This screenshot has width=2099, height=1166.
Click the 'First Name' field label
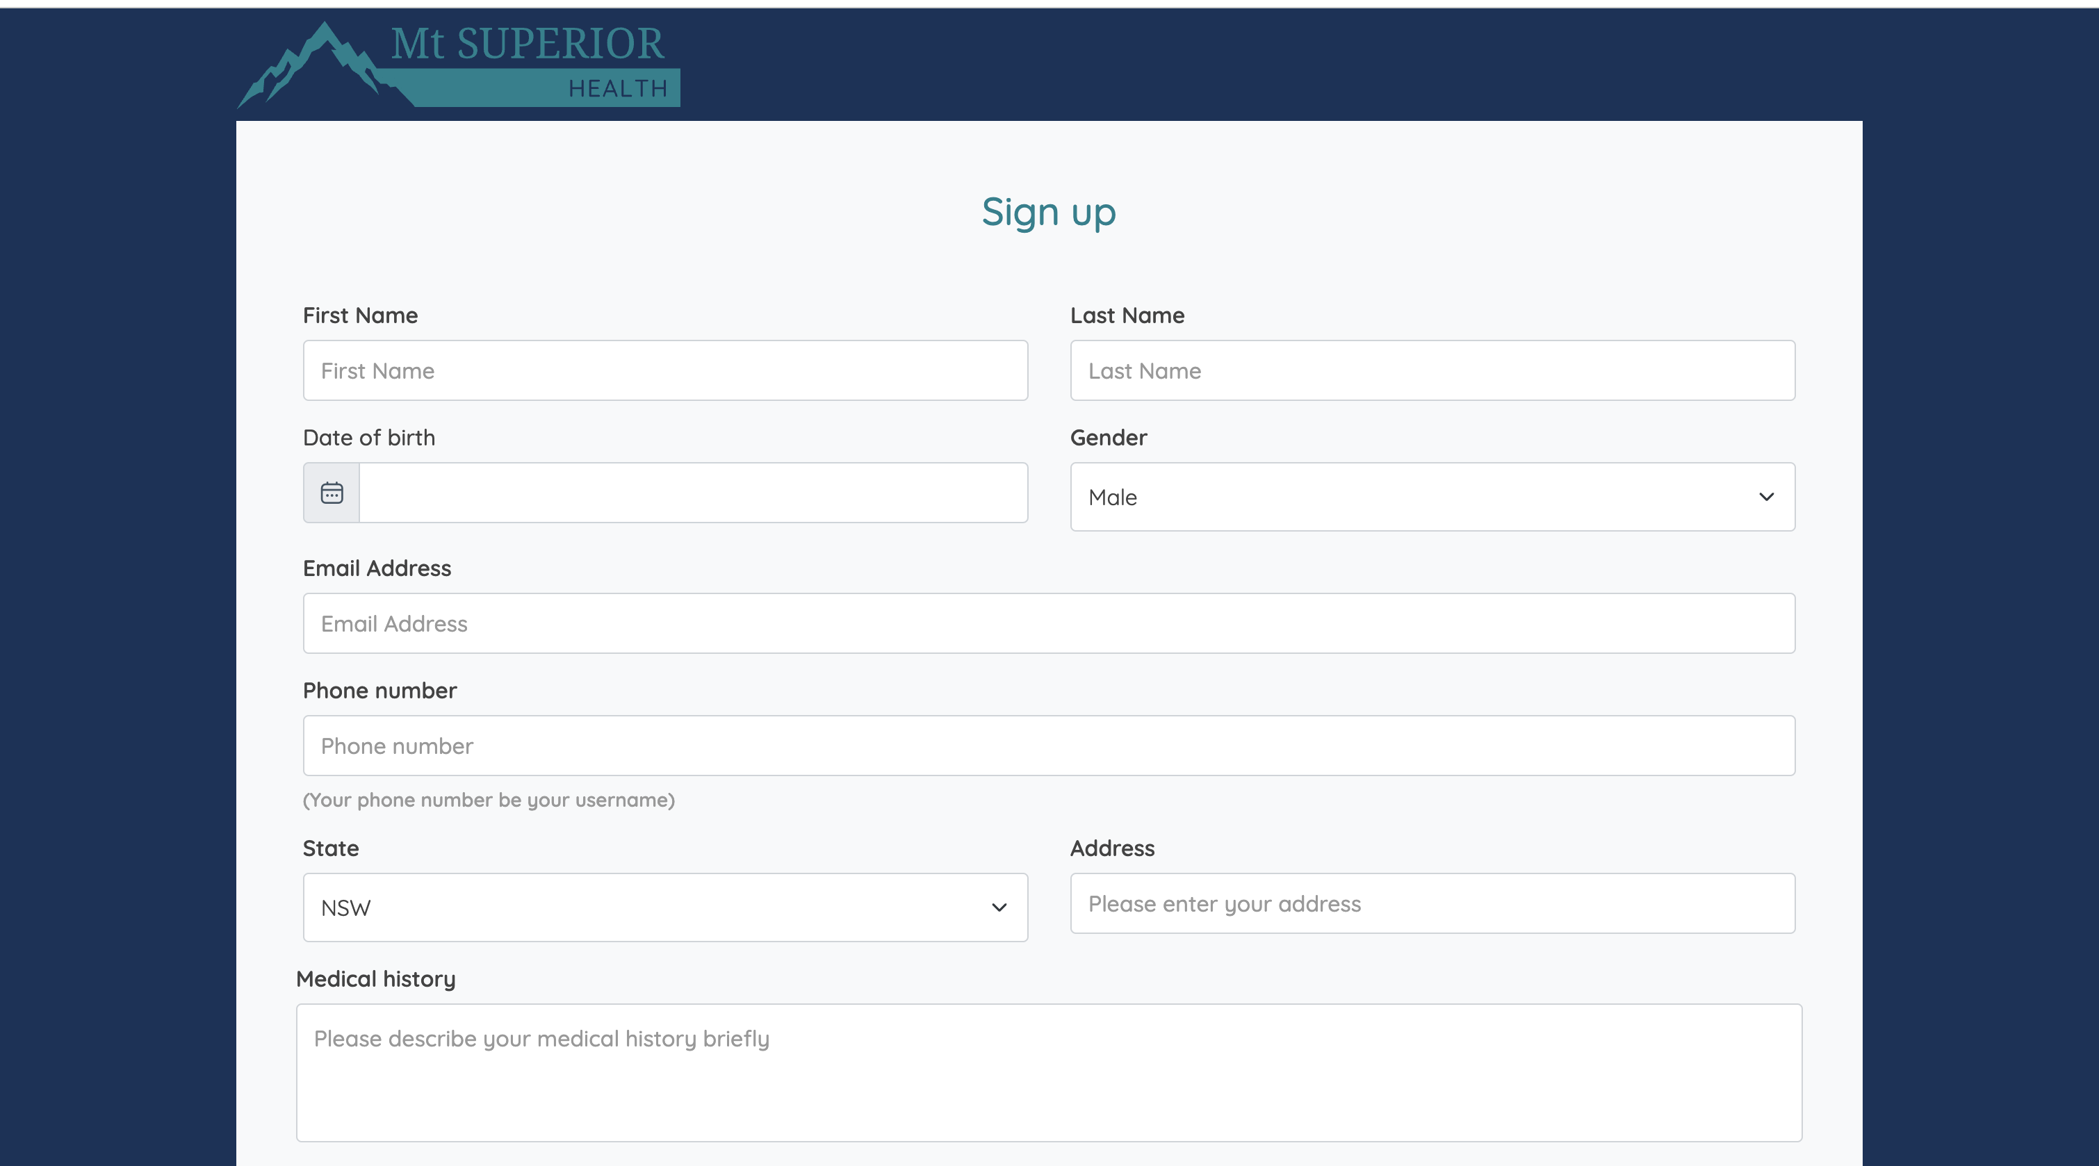click(x=360, y=315)
